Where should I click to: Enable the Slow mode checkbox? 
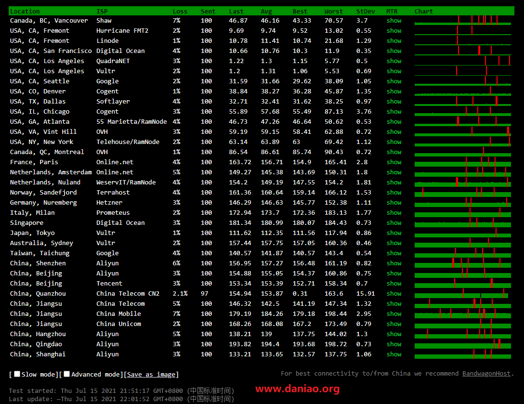(17, 374)
